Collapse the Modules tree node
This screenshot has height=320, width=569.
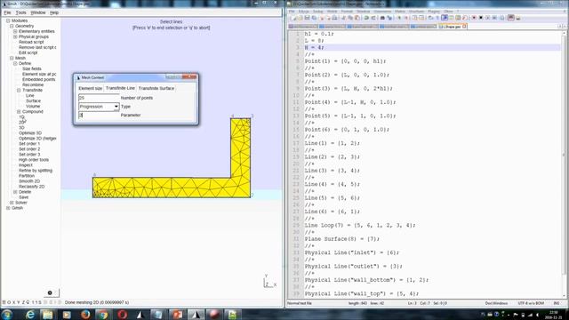(8, 21)
